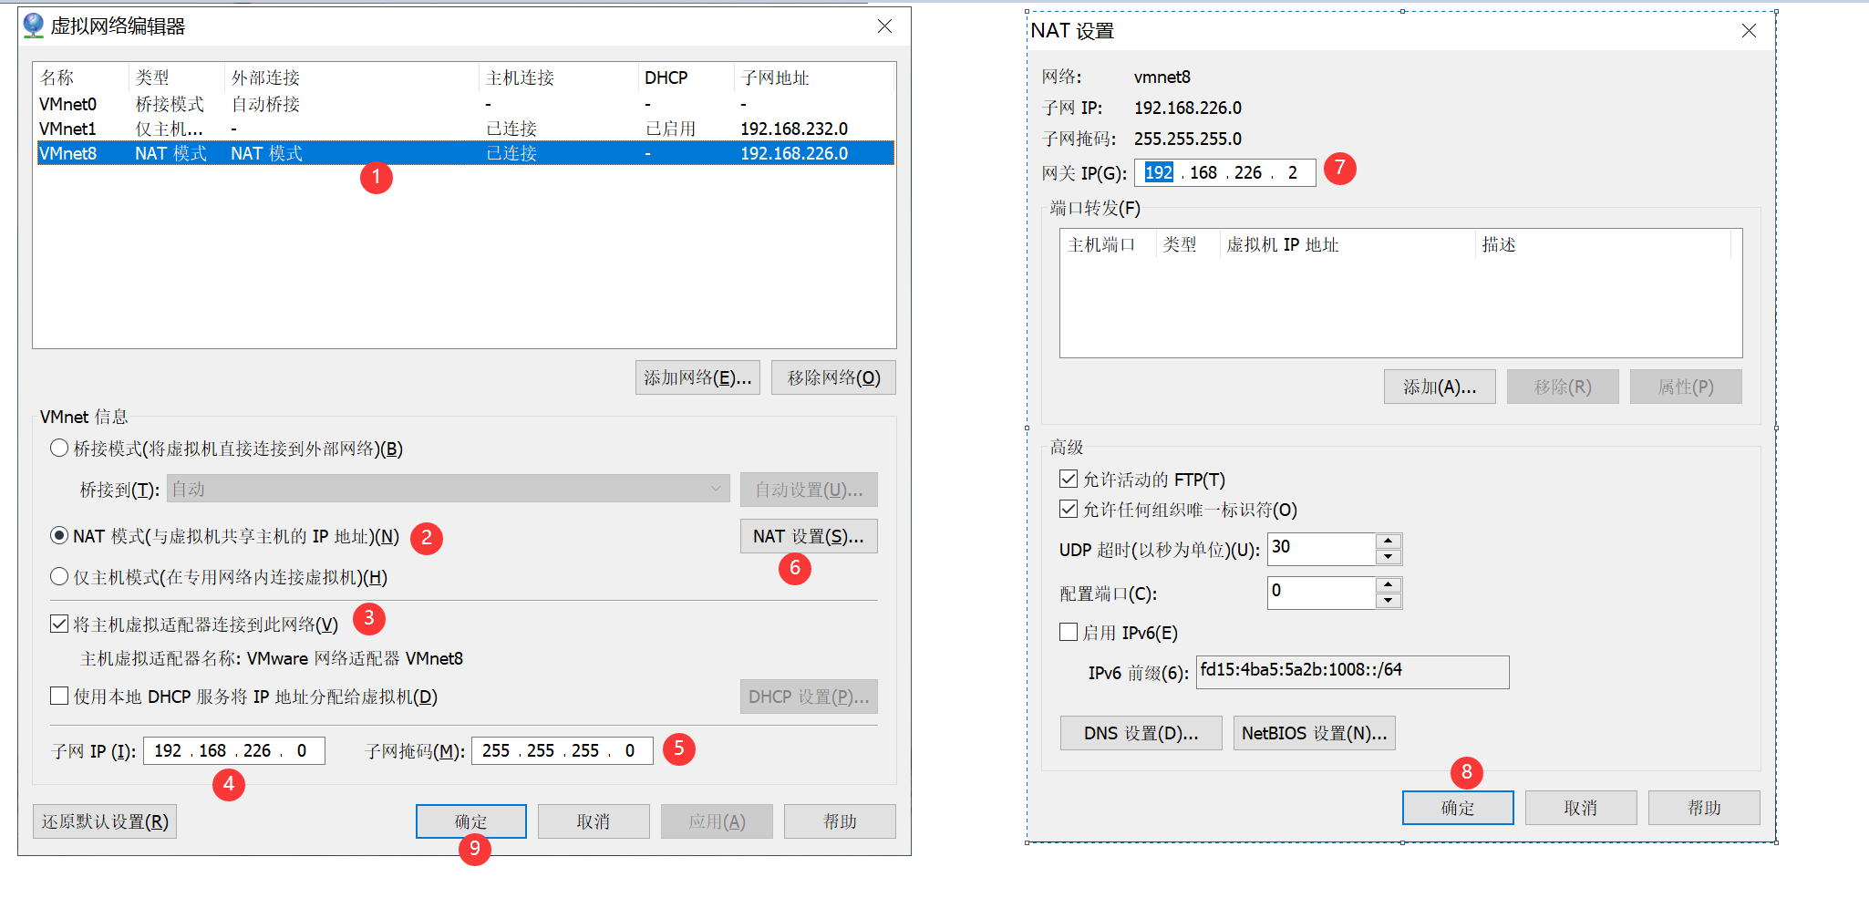Click 取消 in NAT 设置 dialog
The width and height of the screenshot is (1869, 898).
[x=1581, y=808]
